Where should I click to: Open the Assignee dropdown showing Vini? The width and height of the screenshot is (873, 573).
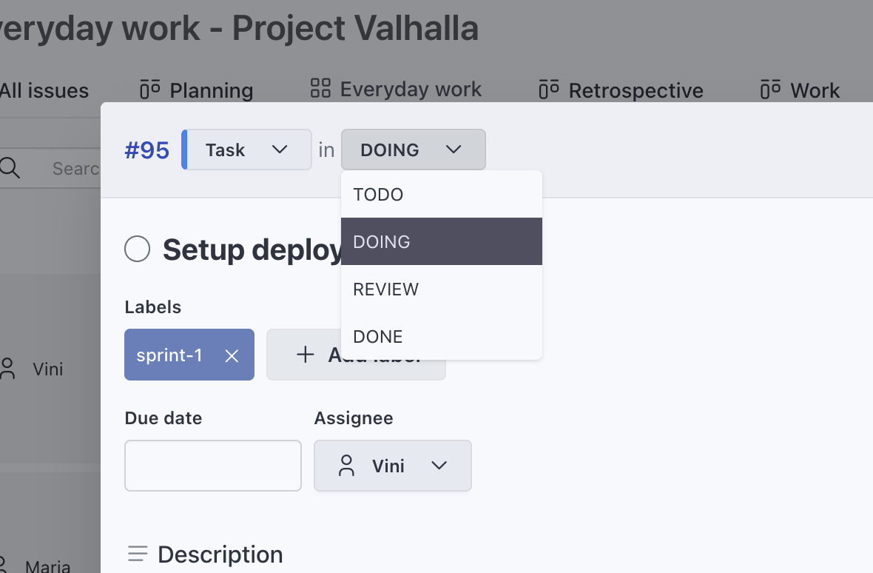pyautogui.click(x=393, y=466)
